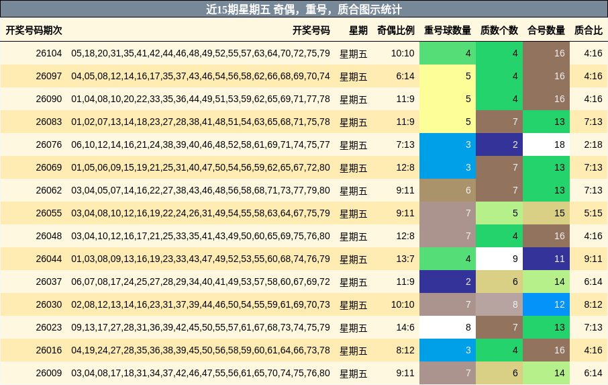Click the drawn numbers of issue 26044

click(x=201, y=259)
